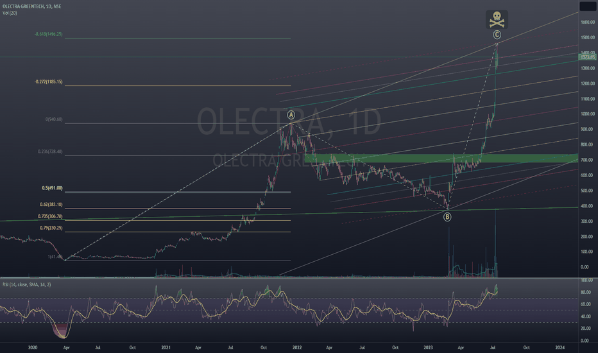Click 400.00 on the price axis
The width and height of the screenshot is (598, 353).
(x=588, y=206)
